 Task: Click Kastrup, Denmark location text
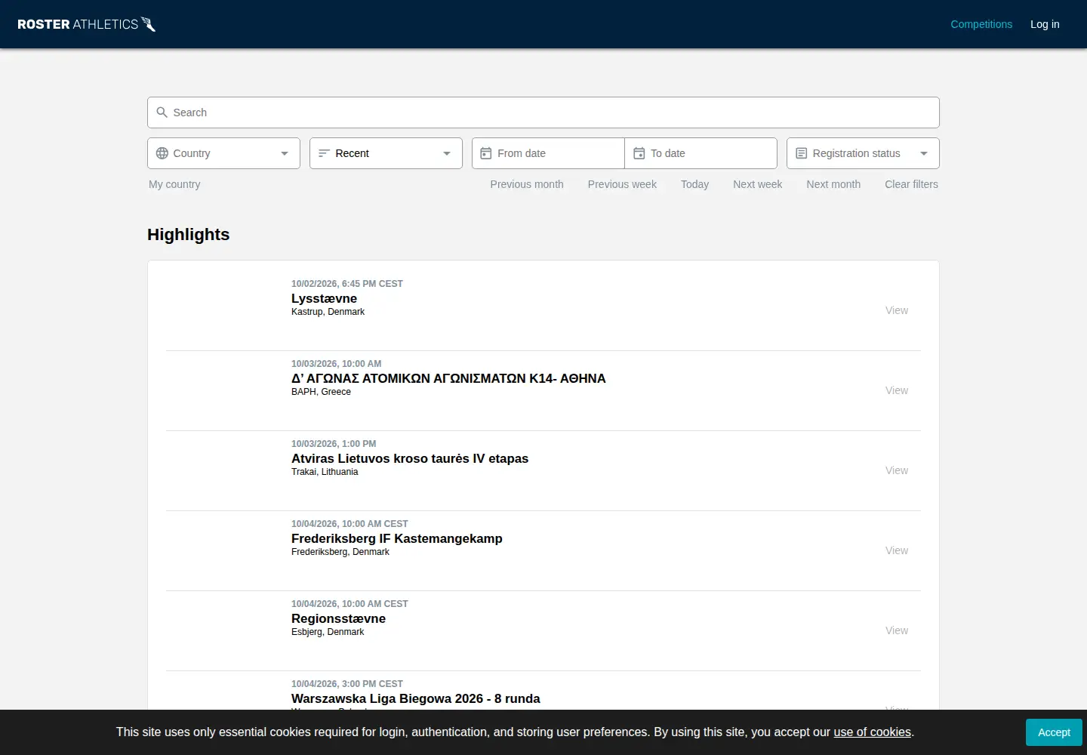pyautogui.click(x=328, y=312)
